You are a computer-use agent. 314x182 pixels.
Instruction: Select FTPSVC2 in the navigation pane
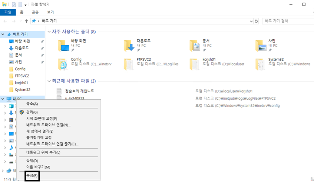point(22,76)
